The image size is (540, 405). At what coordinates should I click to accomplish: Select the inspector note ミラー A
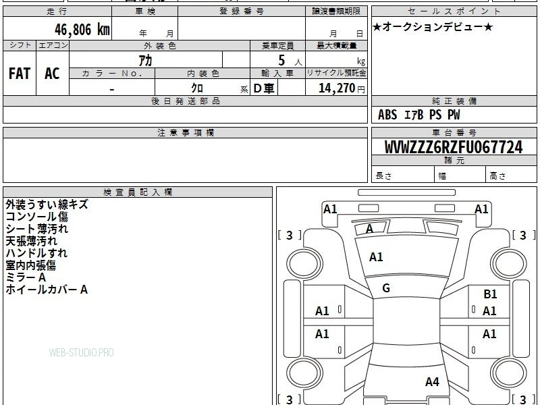[x=26, y=277]
